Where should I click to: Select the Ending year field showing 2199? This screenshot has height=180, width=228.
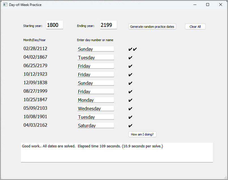click(108, 25)
